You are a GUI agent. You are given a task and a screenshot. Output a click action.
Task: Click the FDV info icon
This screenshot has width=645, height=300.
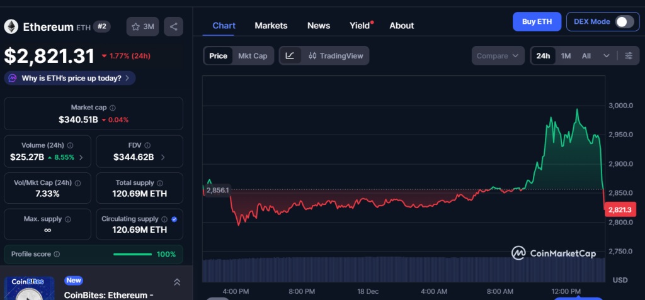pos(147,145)
